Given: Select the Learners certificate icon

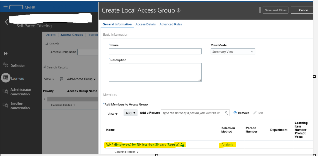Looking at the screenshot, I should point(5,78).
